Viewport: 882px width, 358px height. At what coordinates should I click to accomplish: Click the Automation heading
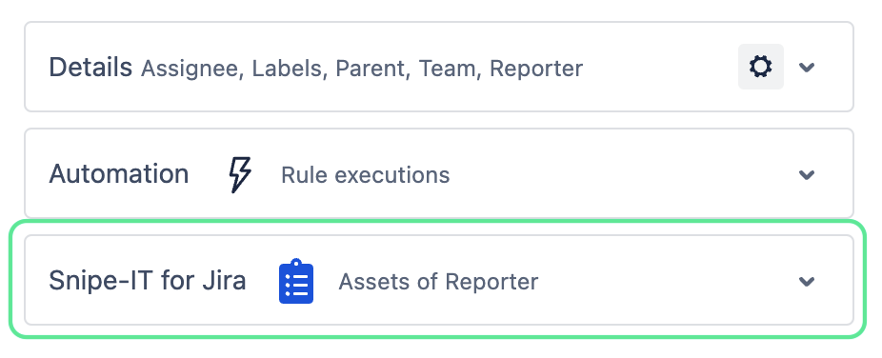119,174
